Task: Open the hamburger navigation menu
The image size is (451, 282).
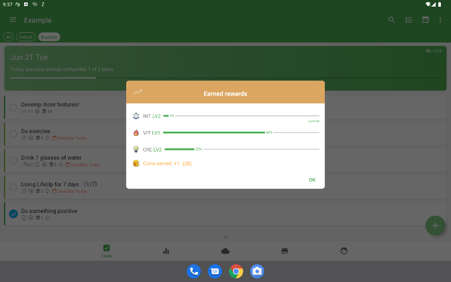Action: coord(13,20)
